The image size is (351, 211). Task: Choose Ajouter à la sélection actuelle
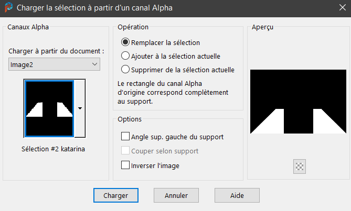pyautogui.click(x=125, y=55)
